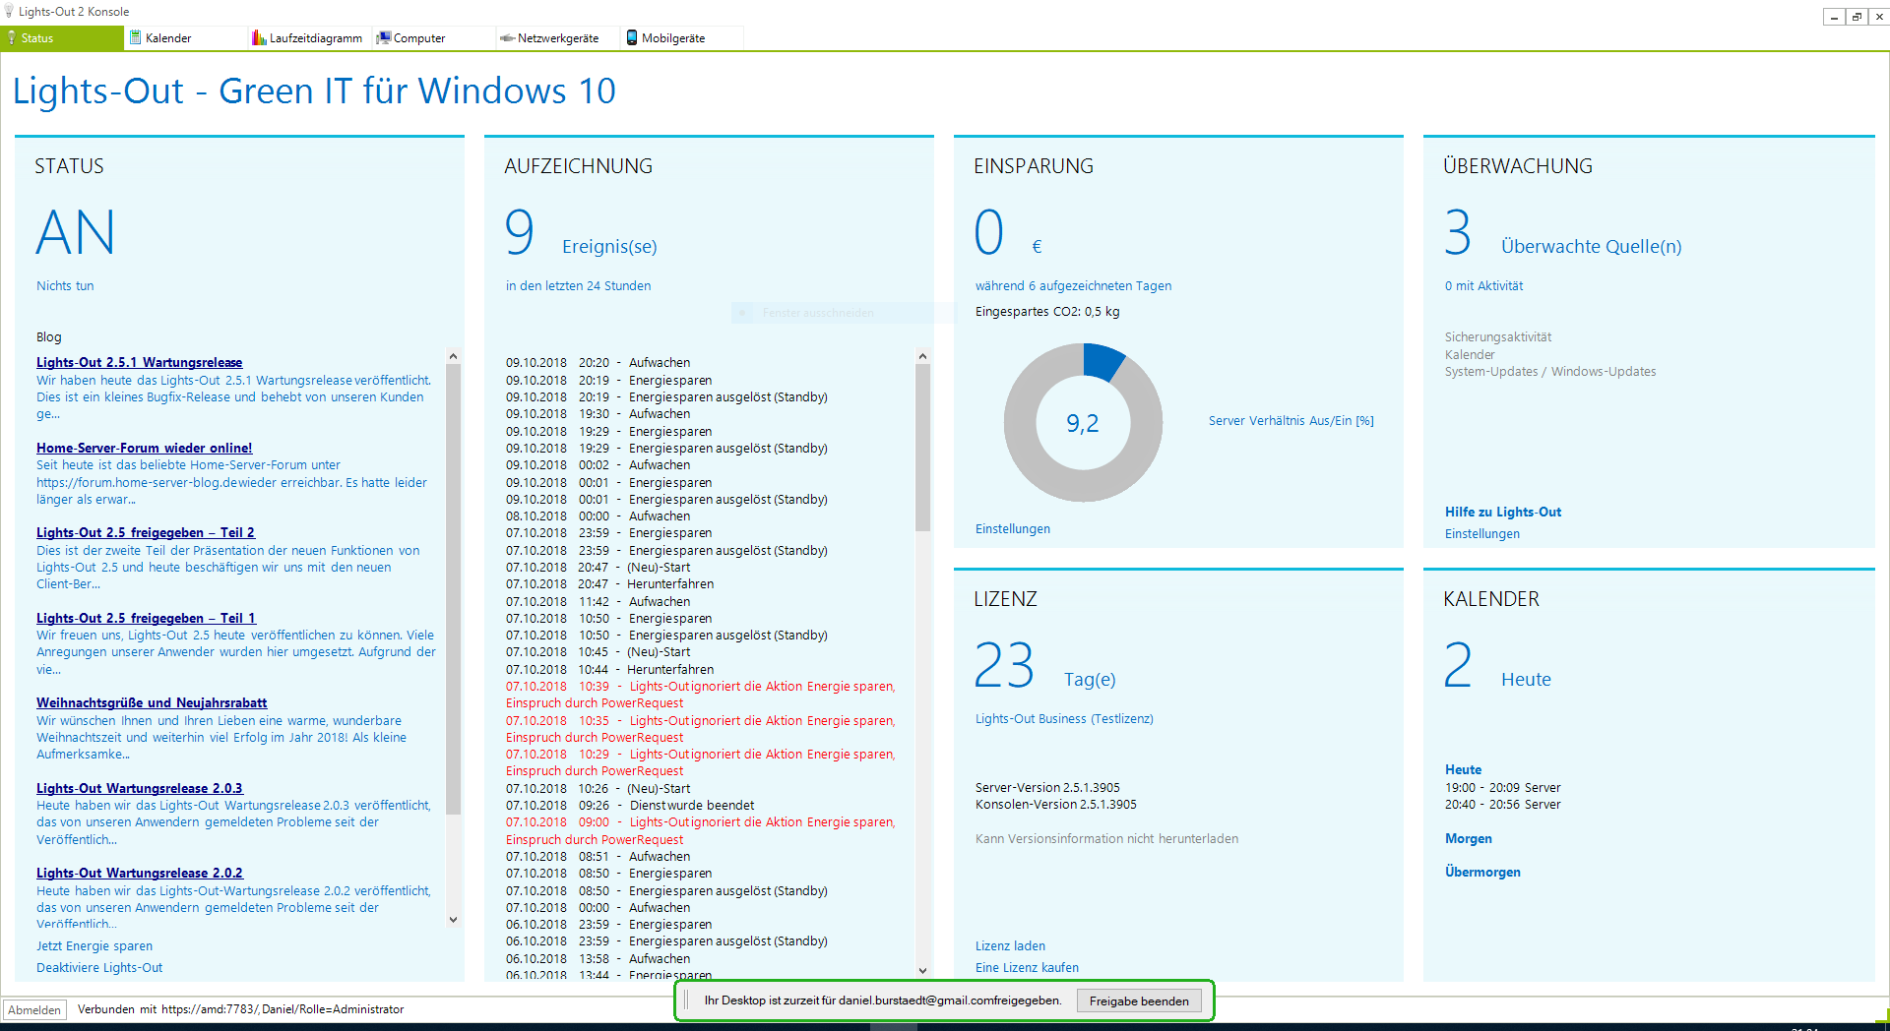This screenshot has width=1890, height=1031.
Task: Click the Netzwerkgeräte device icon
Action: [507, 38]
